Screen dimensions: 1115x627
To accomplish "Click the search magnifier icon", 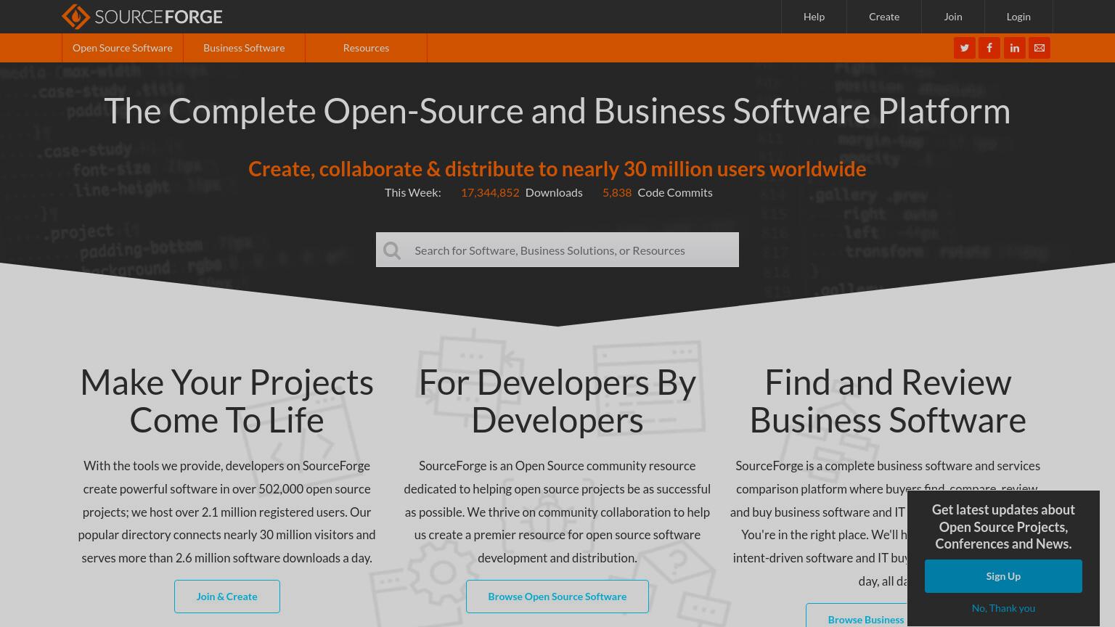I will pyautogui.click(x=392, y=250).
